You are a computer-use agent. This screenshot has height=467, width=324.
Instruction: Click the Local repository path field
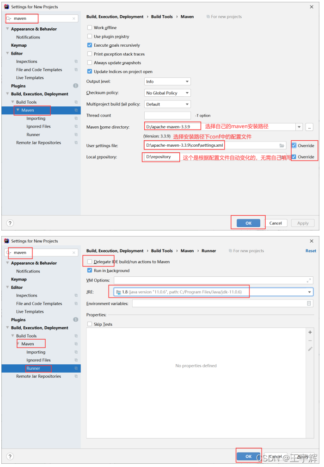tap(215, 156)
